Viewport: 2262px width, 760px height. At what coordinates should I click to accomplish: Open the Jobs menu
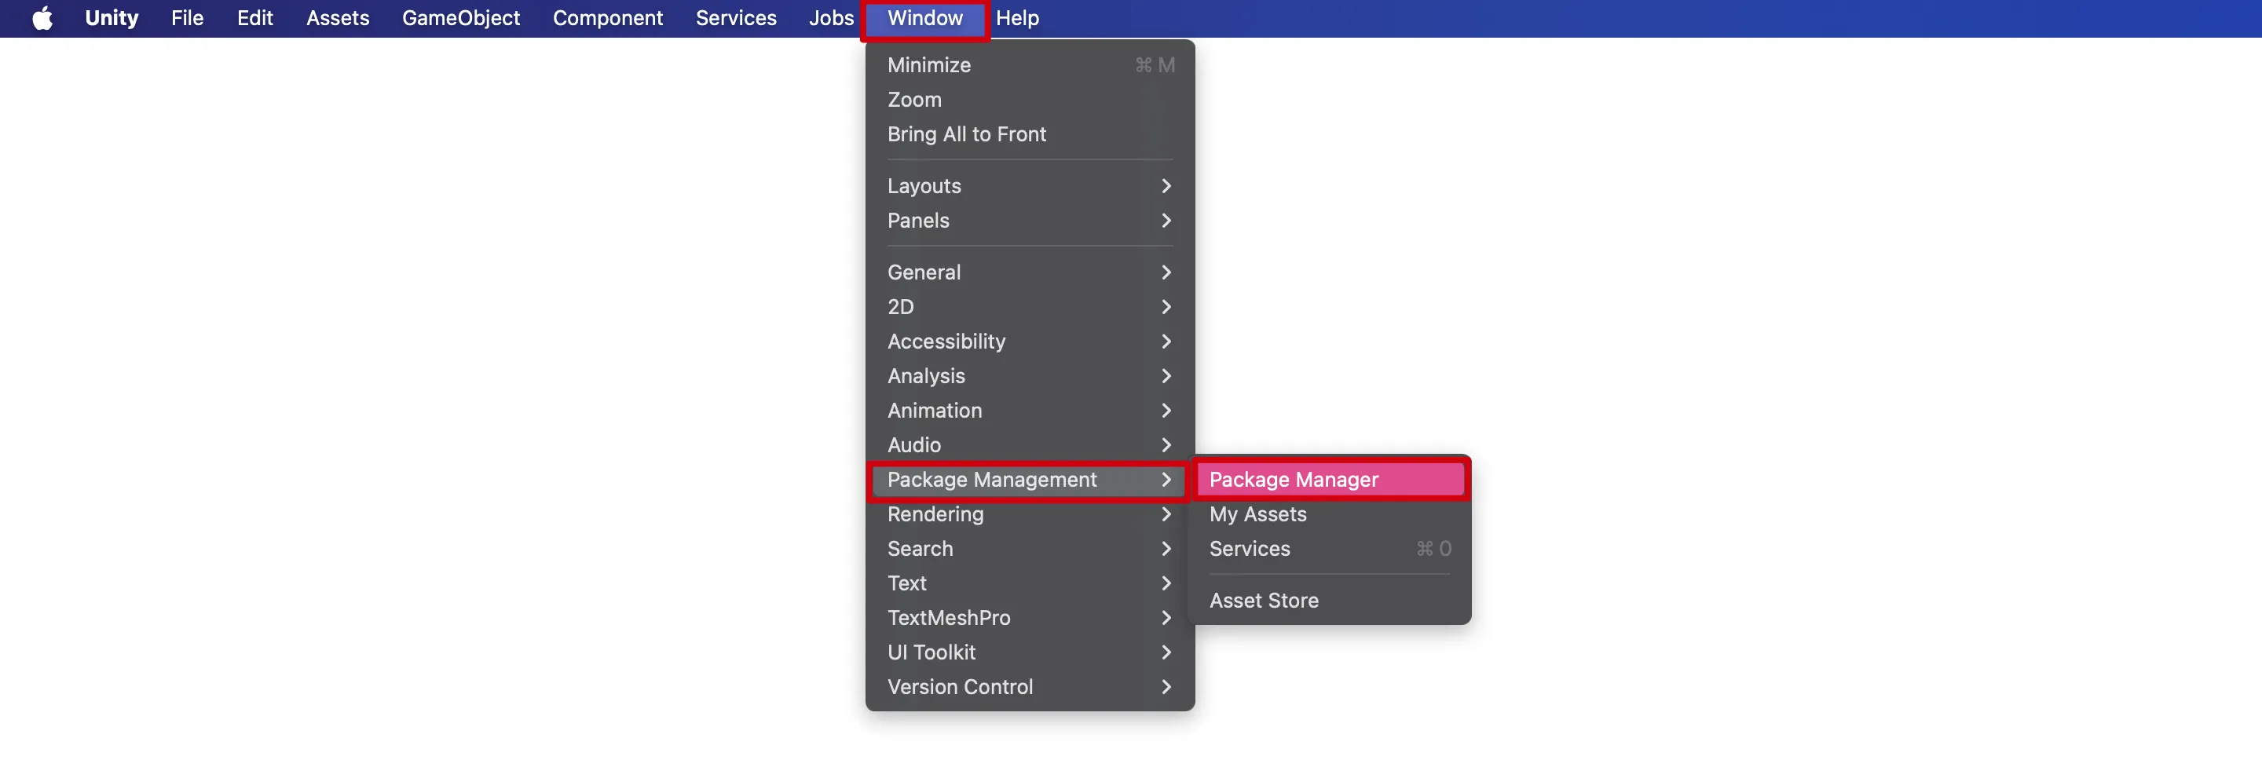tap(831, 18)
